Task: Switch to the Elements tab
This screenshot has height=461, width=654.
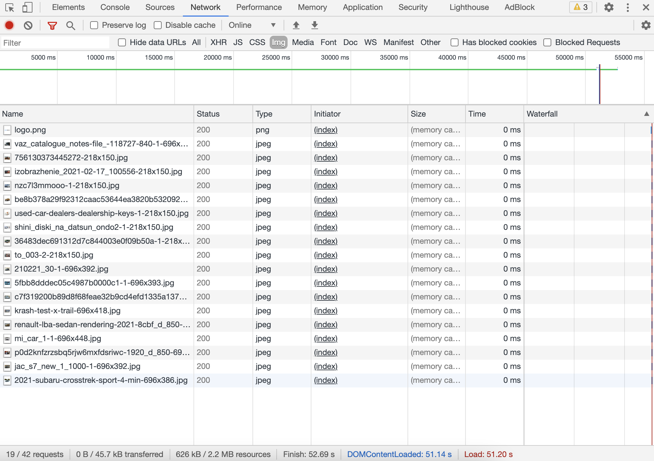Action: pos(68,7)
